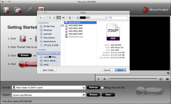Click Browse button beside Output
Viewport: 171px width, 104px height.
[93, 95]
